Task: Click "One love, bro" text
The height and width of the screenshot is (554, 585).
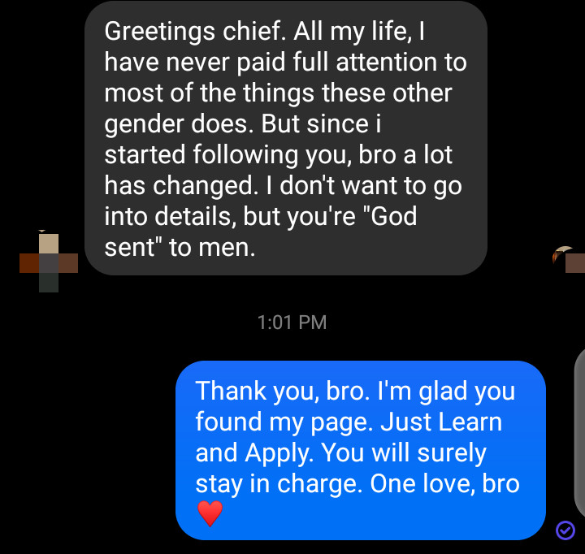Action: 444,483
